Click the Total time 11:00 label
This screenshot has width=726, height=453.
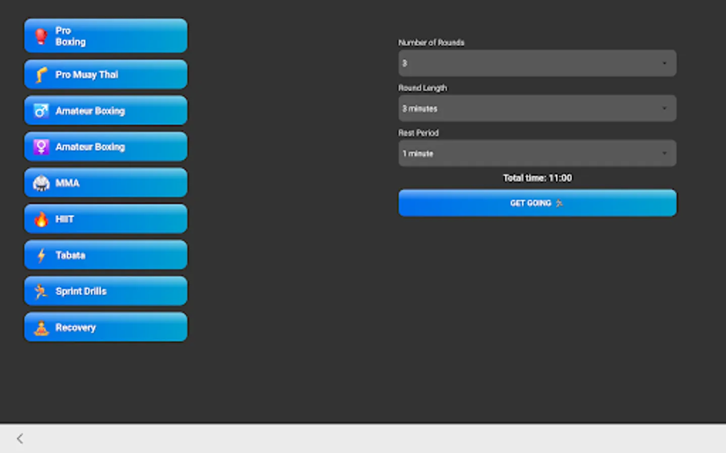537,178
